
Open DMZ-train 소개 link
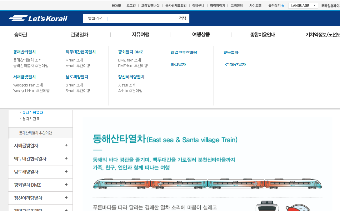129,60
